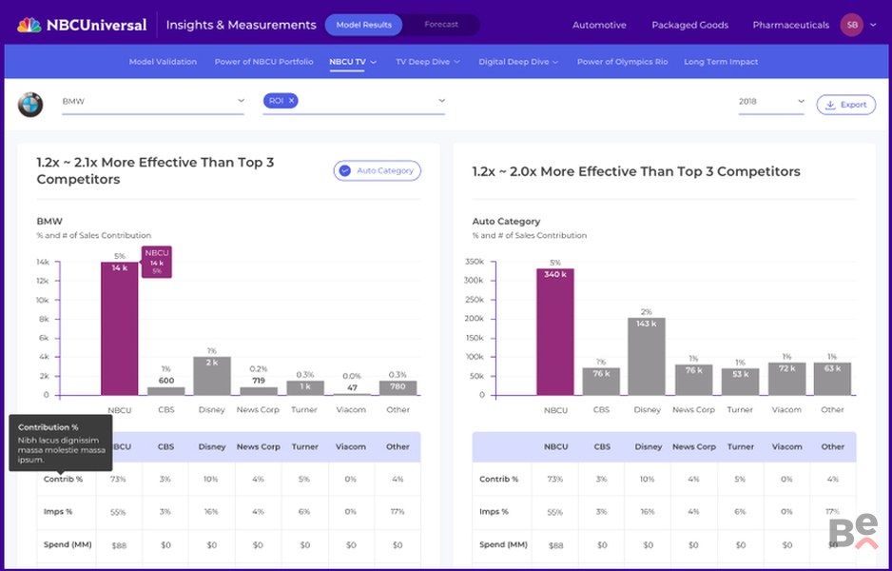Viewport: 892px width, 571px height.
Task: Select the CBS bar in Auto Category chart
Action: (601, 382)
